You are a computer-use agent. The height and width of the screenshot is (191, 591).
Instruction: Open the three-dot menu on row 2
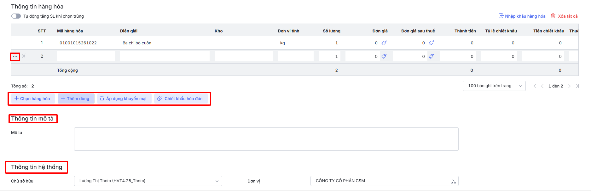(15, 56)
